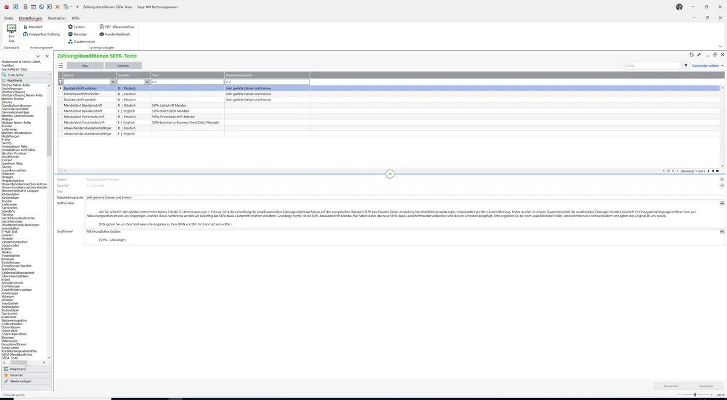Close the navigation side panel

pos(47,56)
